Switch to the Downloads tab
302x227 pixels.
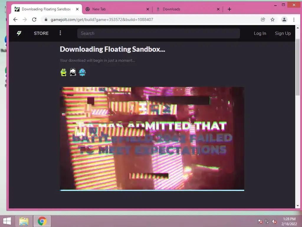[188, 9]
